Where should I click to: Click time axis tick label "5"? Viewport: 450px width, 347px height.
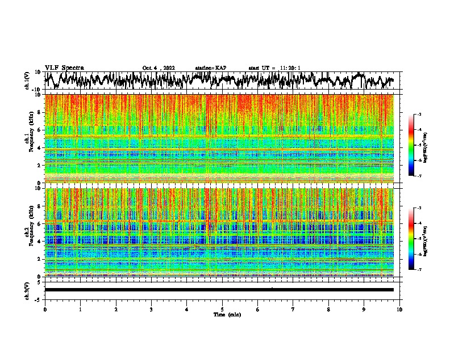[x=222, y=310]
